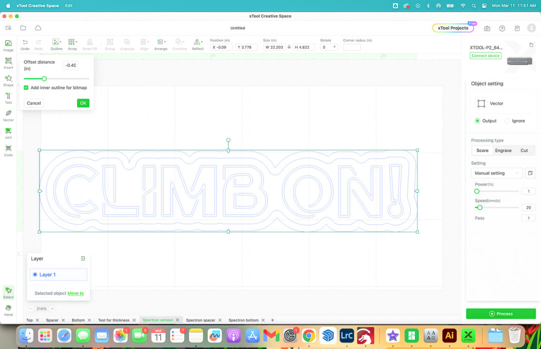The height and width of the screenshot is (349, 541).
Task: Expand the Arrange options dropdown
Action: click(x=161, y=44)
